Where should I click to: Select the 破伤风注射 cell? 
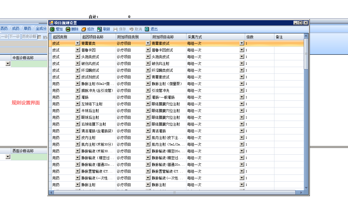pyautogui.click(x=169, y=64)
